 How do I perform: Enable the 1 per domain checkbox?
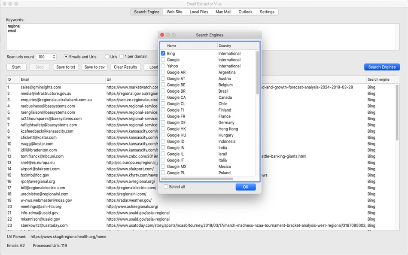coord(122,56)
